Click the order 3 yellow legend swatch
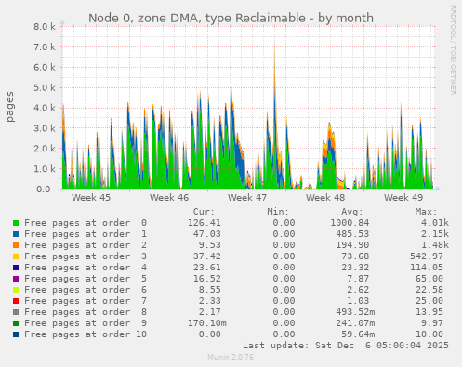The image size is (462, 367). point(16,256)
